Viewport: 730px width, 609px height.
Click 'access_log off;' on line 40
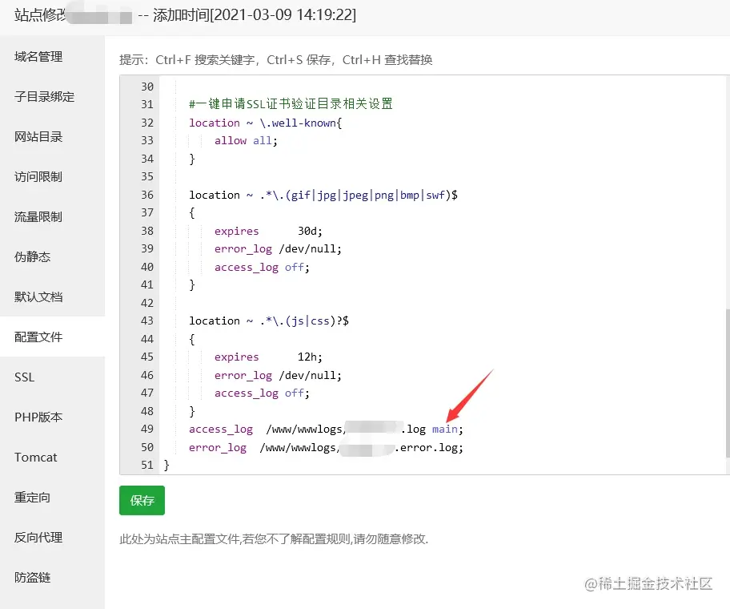[x=262, y=268]
